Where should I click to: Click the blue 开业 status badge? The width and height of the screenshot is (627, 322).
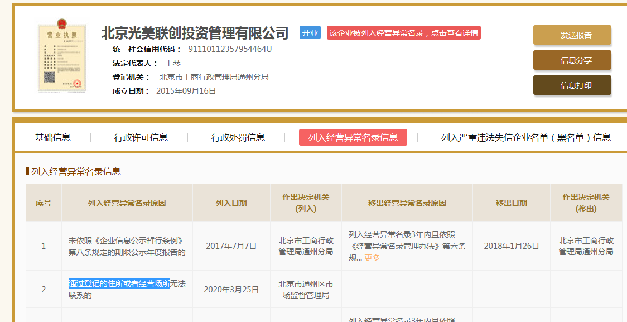pyautogui.click(x=310, y=33)
